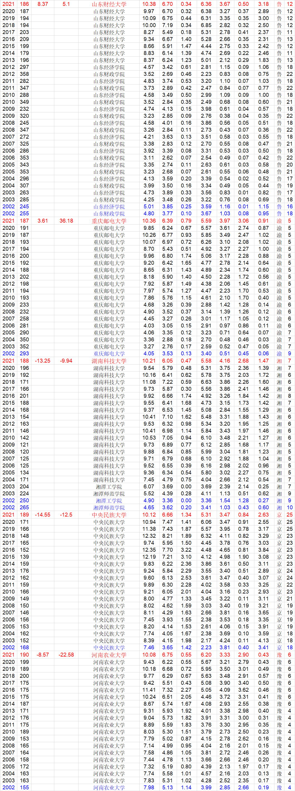
Task: Click the red 重庆邮电大学 heading in the 2021 row
Action: pyautogui.click(x=109, y=221)
